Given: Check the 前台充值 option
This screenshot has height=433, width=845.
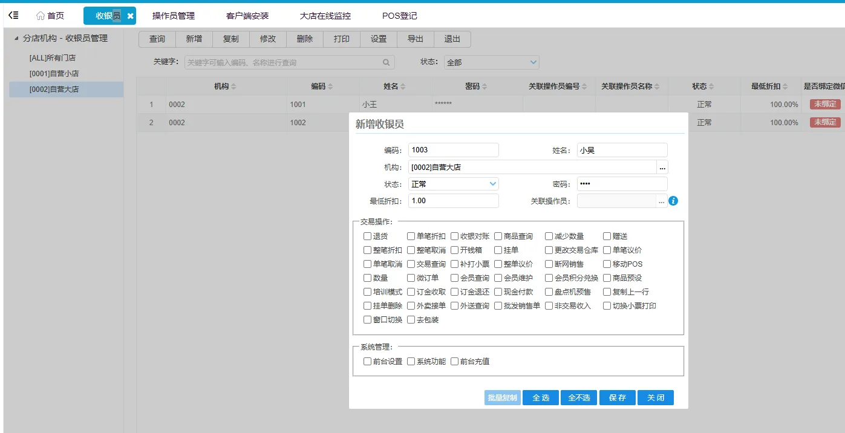Looking at the screenshot, I should pos(454,362).
